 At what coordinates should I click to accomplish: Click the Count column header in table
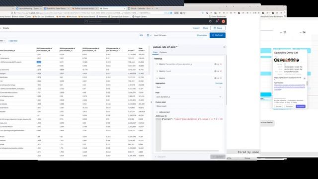click(131, 51)
